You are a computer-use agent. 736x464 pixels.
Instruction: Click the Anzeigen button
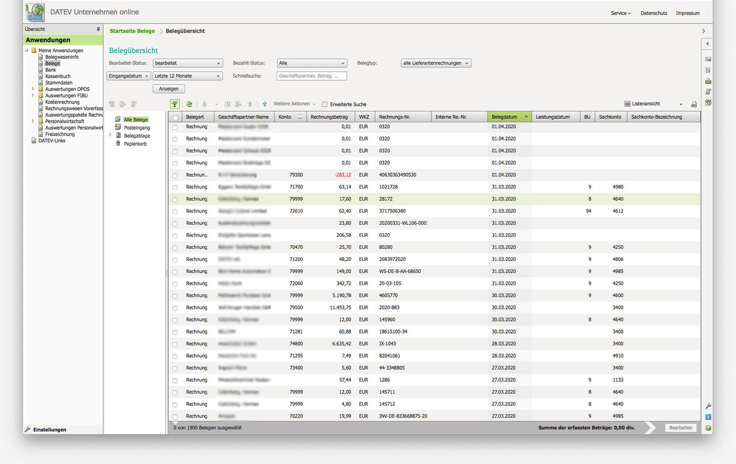[168, 89]
